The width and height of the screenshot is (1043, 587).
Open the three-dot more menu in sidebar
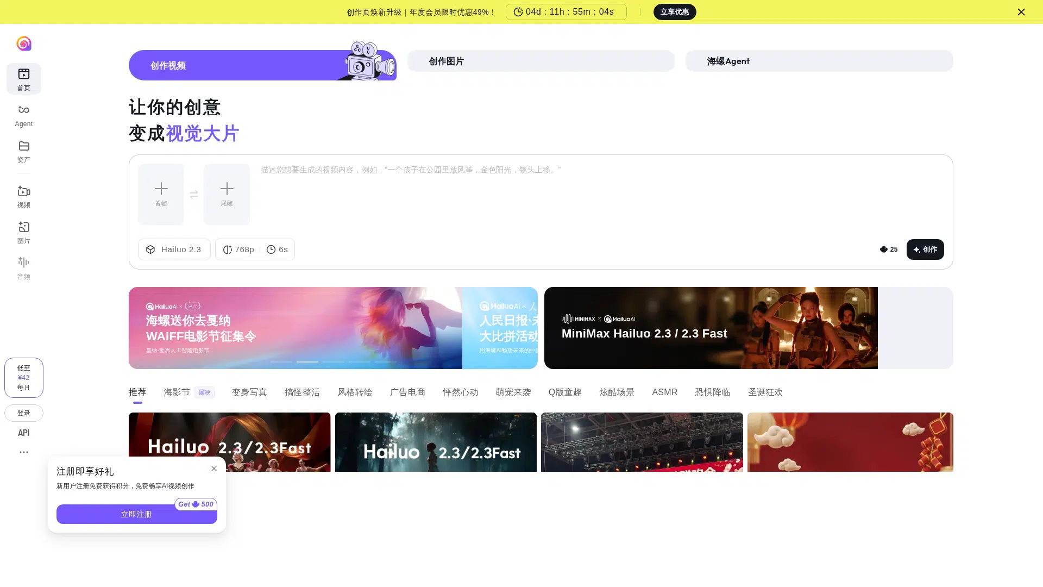[x=23, y=452]
